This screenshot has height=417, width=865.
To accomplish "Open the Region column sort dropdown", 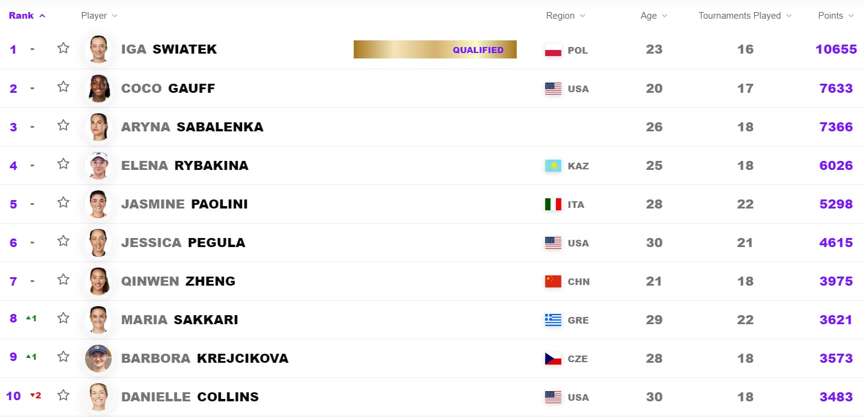I will click(x=565, y=16).
